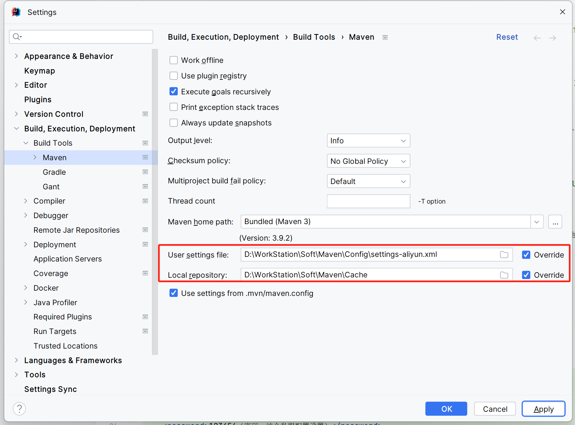The width and height of the screenshot is (575, 425).
Task: Click project icon next to Coverage
Action: pos(145,273)
